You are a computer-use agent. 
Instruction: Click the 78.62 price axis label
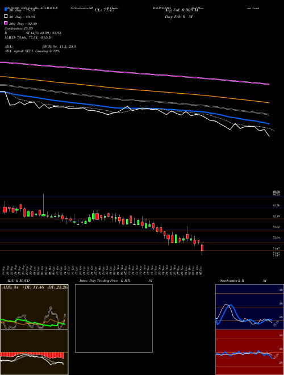coord(276,227)
